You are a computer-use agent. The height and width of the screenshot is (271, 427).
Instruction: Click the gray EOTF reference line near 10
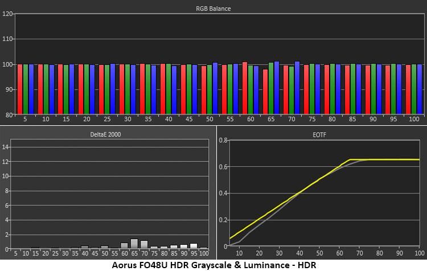tap(239, 241)
